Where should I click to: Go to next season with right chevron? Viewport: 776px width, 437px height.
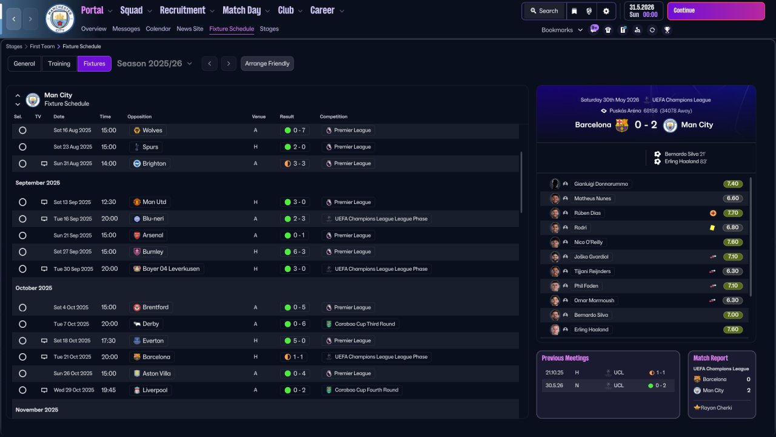click(228, 64)
